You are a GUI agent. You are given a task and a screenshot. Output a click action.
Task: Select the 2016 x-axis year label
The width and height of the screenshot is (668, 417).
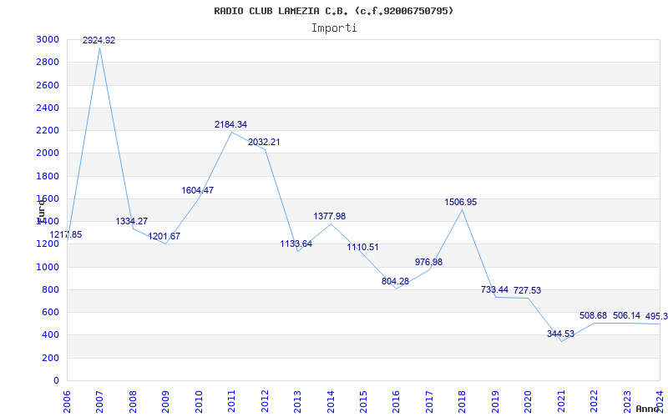(396, 402)
